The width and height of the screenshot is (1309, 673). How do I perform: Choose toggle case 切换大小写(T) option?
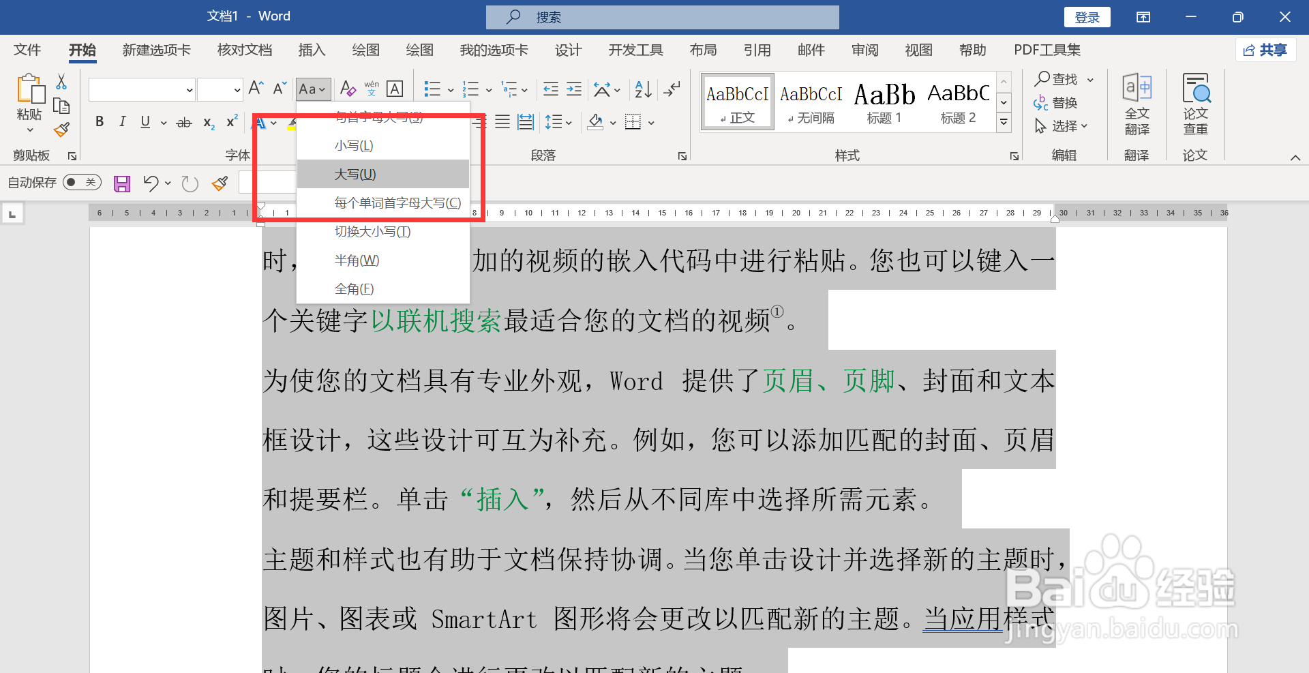click(x=383, y=231)
